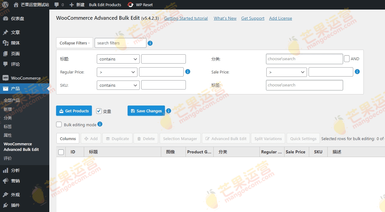Click the info icon next to Regular Price
Image resolution: width=385 pixels, height=212 pixels.
coord(188,72)
